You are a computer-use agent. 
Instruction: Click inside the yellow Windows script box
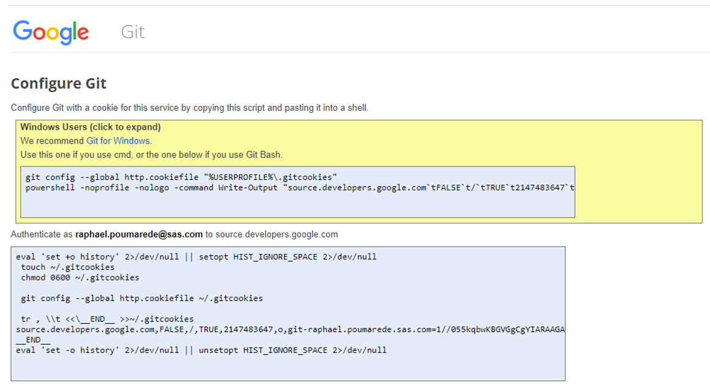tap(297, 191)
